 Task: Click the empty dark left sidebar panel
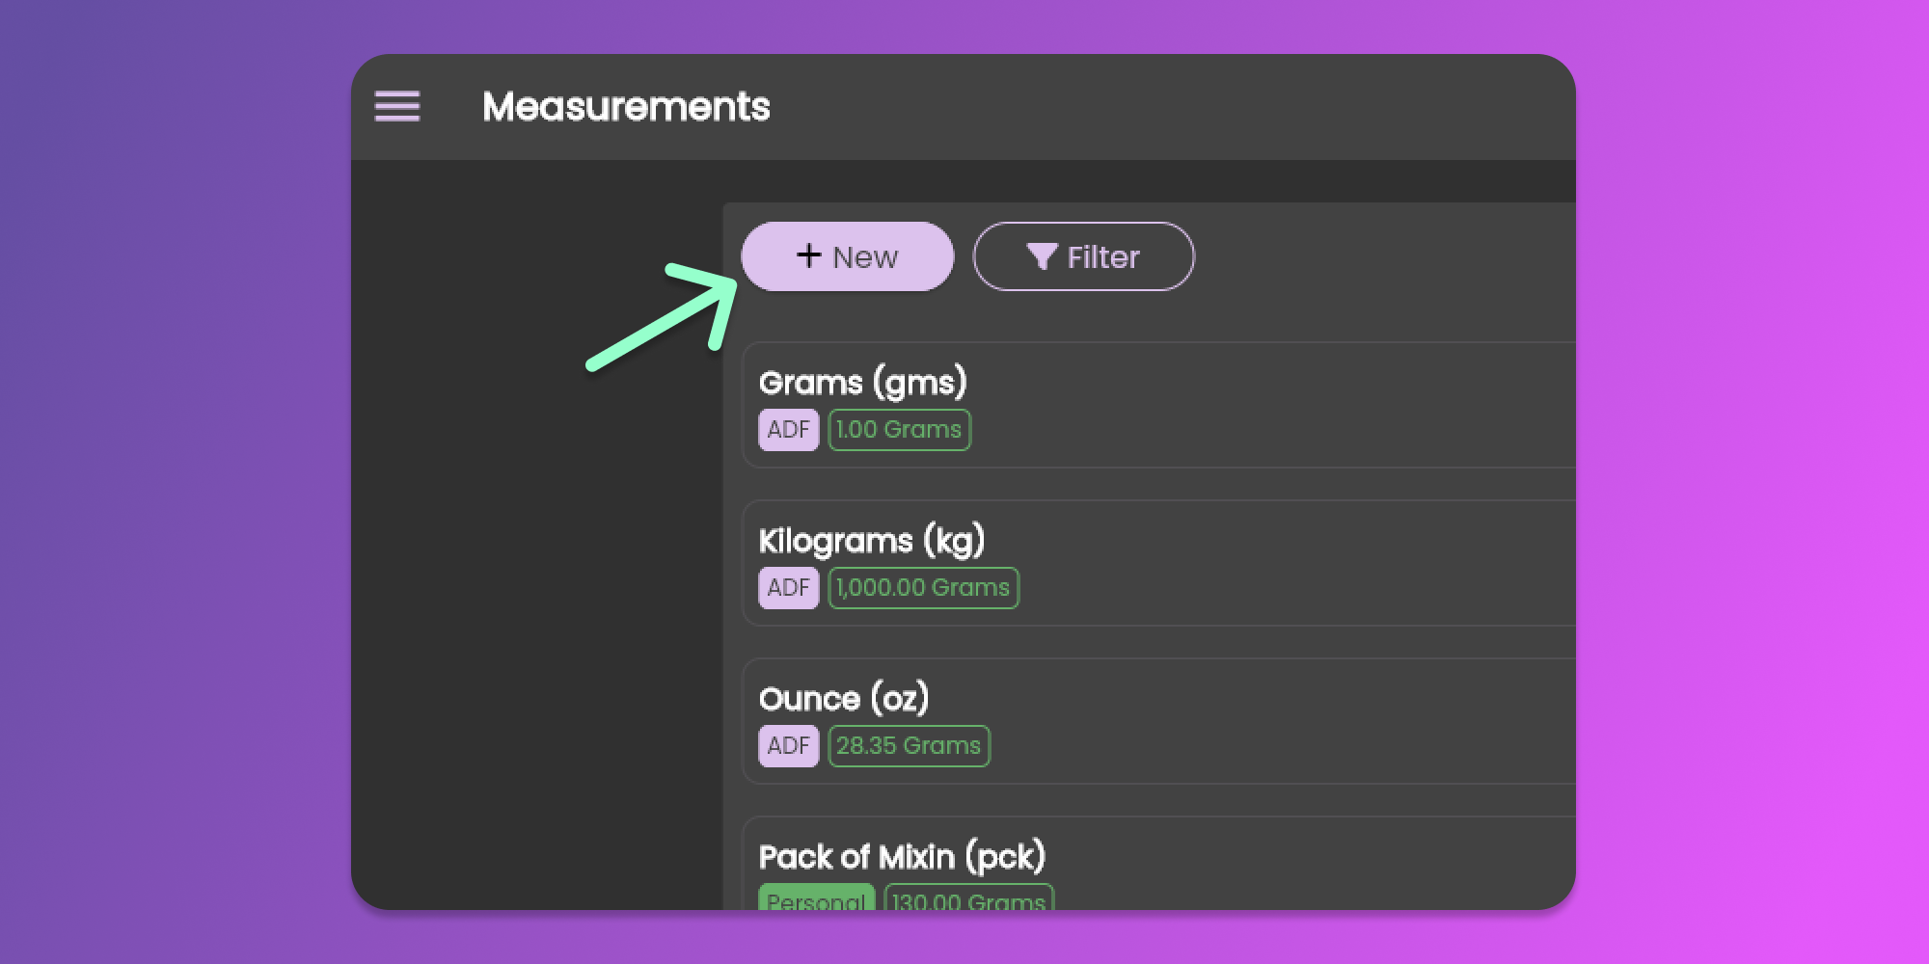tap(535, 578)
